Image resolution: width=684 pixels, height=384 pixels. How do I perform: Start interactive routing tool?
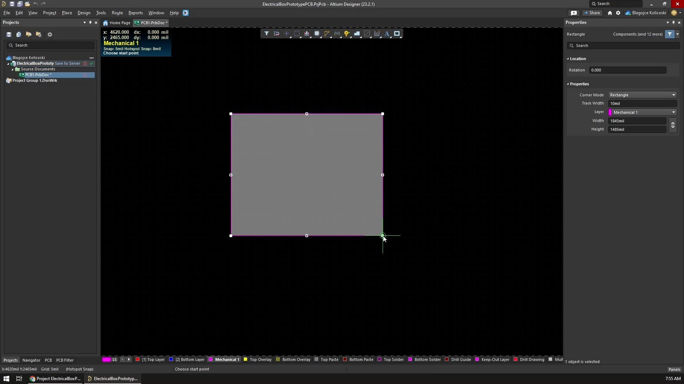click(x=327, y=33)
